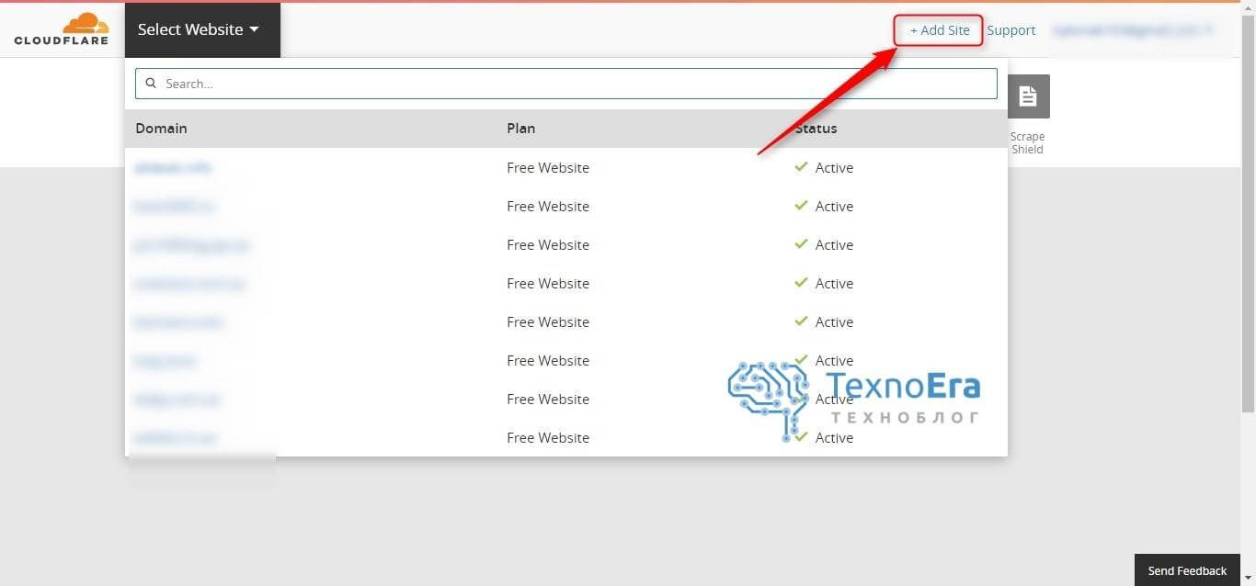This screenshot has width=1256, height=586.
Task: Click the green checkmark in the third row
Action: tap(801, 244)
